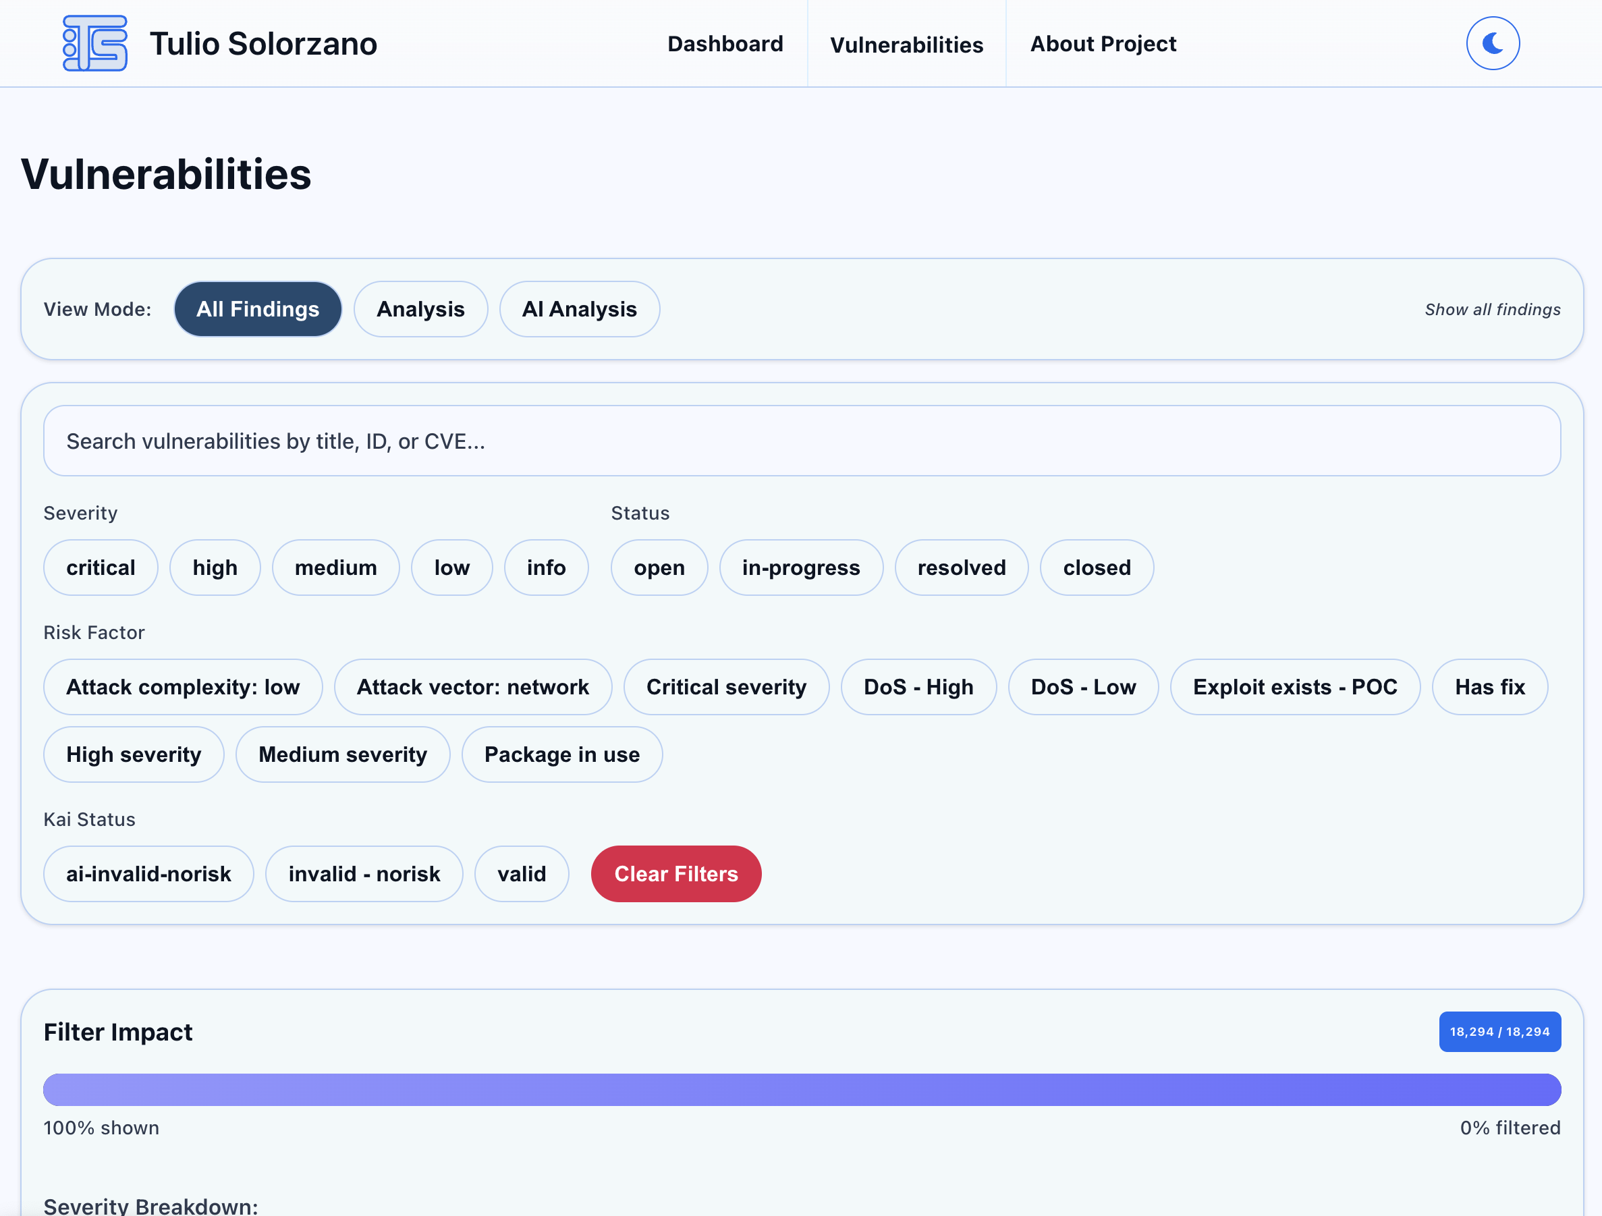The width and height of the screenshot is (1602, 1216).
Task: Enable the info severity filter
Action: tap(546, 568)
